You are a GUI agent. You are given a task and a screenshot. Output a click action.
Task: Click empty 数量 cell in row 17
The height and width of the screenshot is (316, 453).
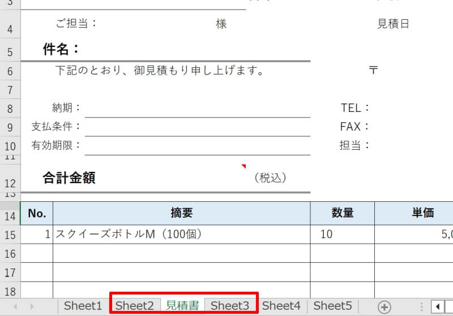point(343,272)
